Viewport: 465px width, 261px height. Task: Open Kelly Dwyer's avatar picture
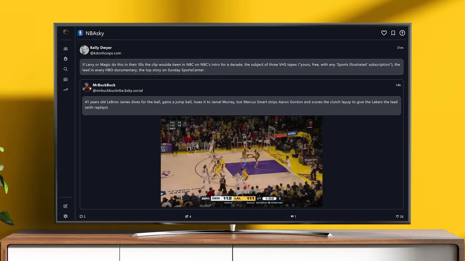pyautogui.click(x=84, y=50)
